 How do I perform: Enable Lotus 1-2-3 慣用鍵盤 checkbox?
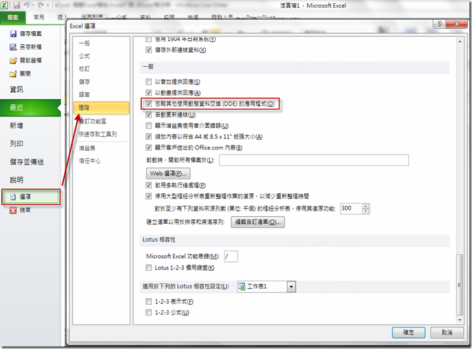(149, 268)
